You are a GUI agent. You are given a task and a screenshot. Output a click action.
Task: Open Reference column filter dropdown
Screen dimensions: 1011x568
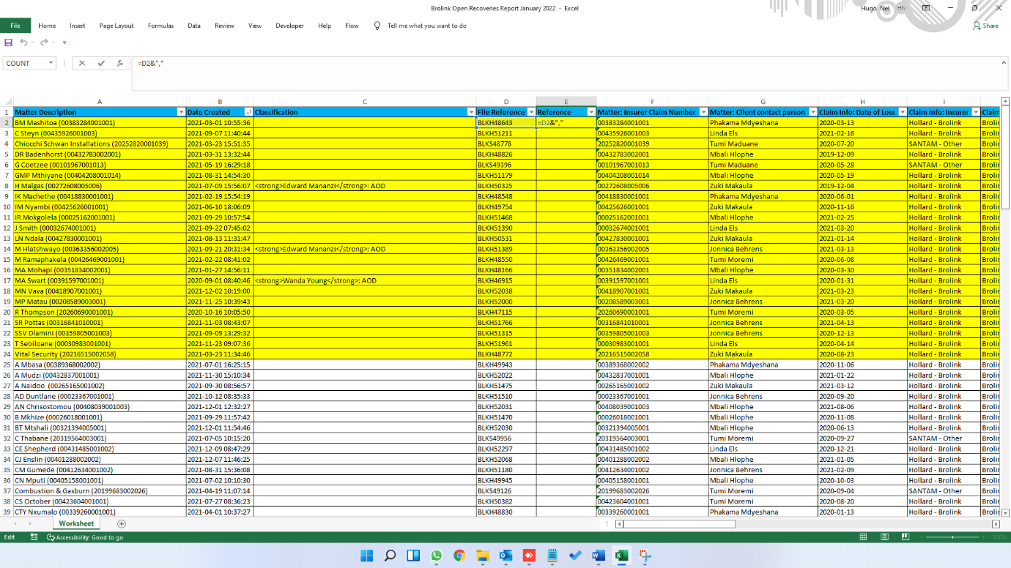tap(591, 112)
